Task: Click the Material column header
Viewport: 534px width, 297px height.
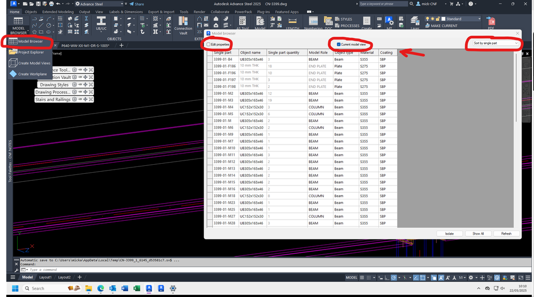Action: click(x=368, y=52)
